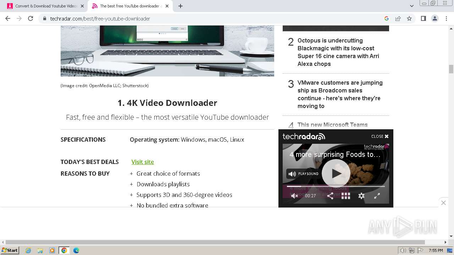
Task: Open system volume tray icon
Action: (x=403, y=250)
